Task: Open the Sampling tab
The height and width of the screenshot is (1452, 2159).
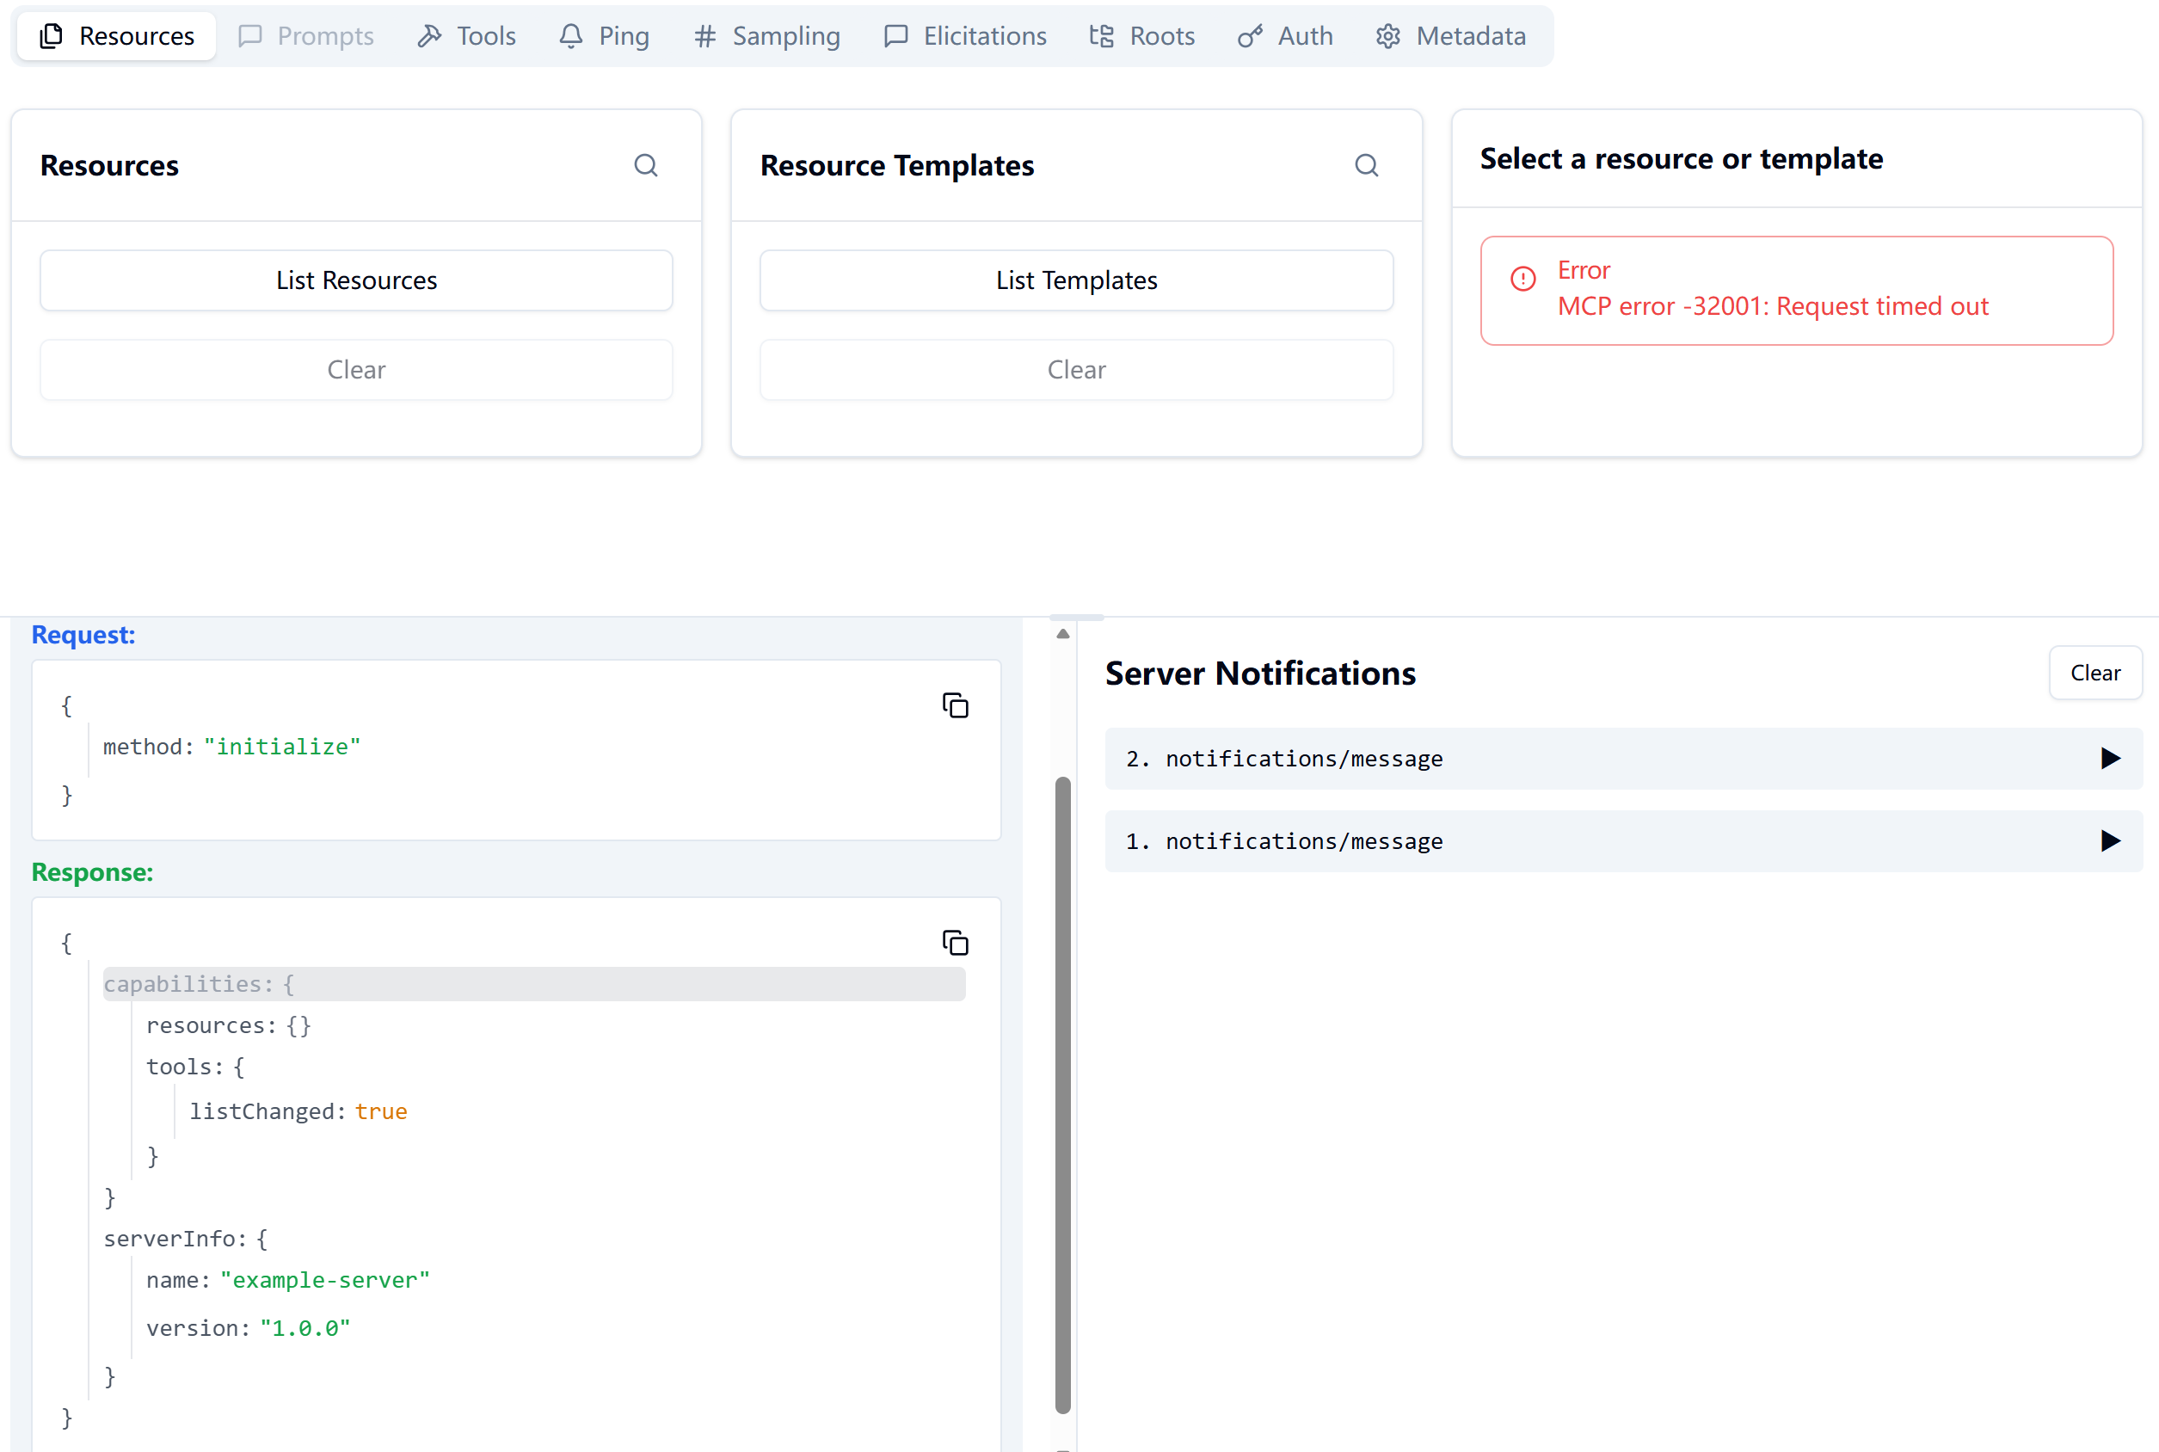Action: pos(766,36)
